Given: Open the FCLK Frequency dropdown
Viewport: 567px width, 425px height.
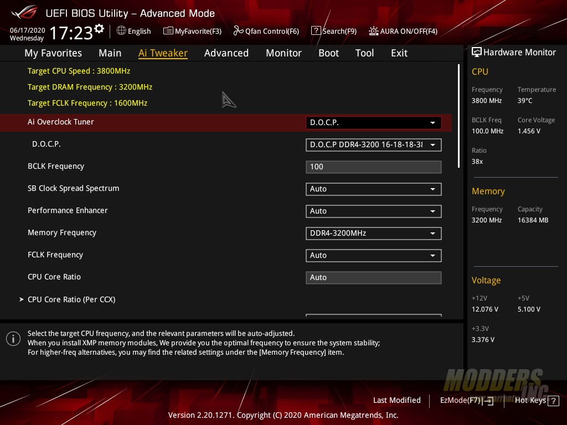Looking at the screenshot, I should coord(373,256).
